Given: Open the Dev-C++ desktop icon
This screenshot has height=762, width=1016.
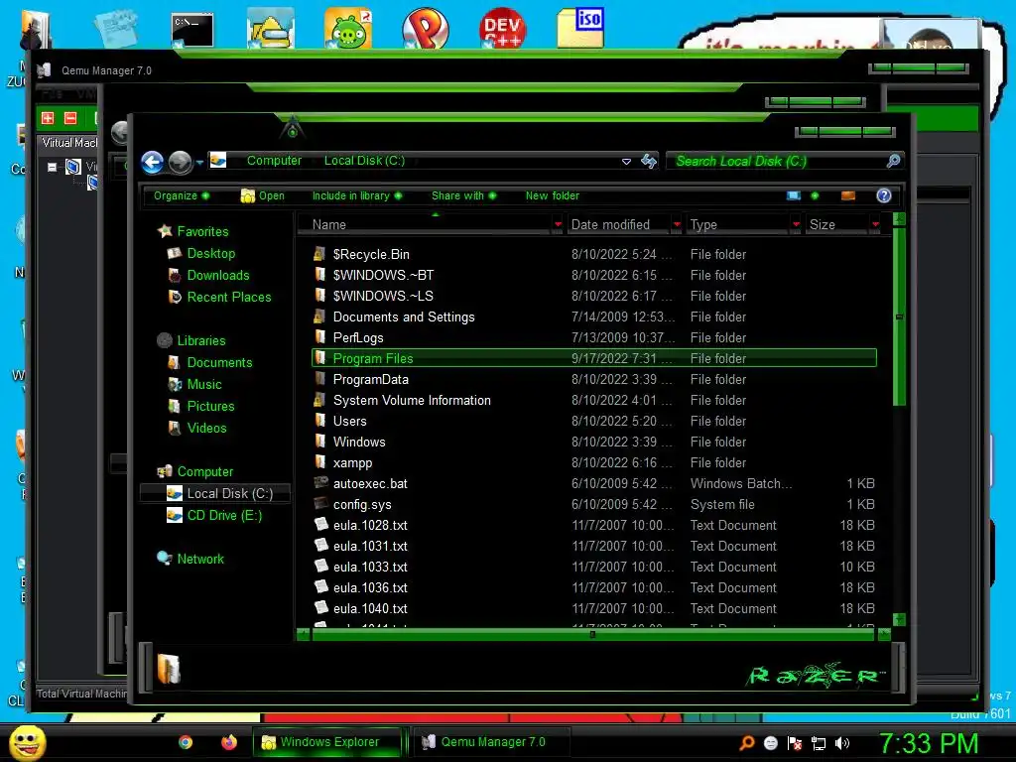Looking at the screenshot, I should (502, 29).
